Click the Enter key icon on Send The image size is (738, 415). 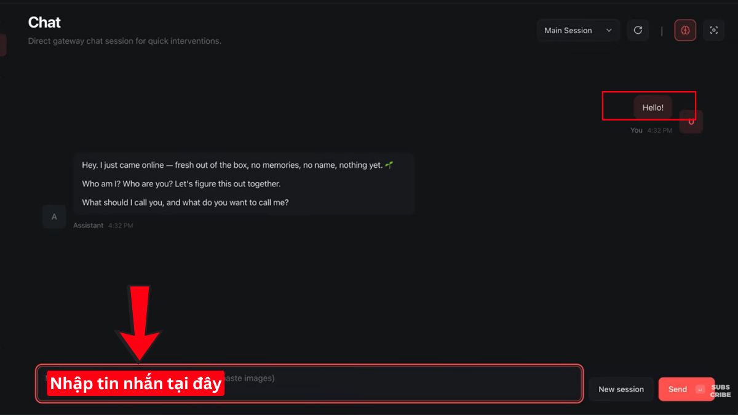699,389
